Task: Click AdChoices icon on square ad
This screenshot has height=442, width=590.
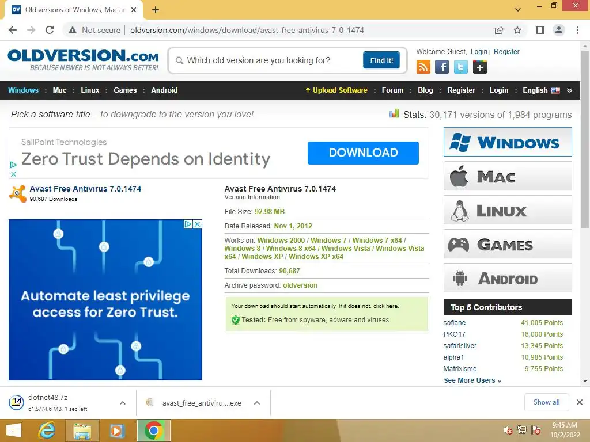Action: [x=188, y=224]
